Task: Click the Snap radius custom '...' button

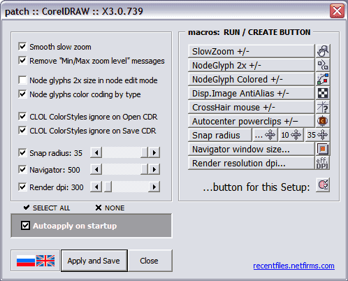Action: (x=265, y=135)
